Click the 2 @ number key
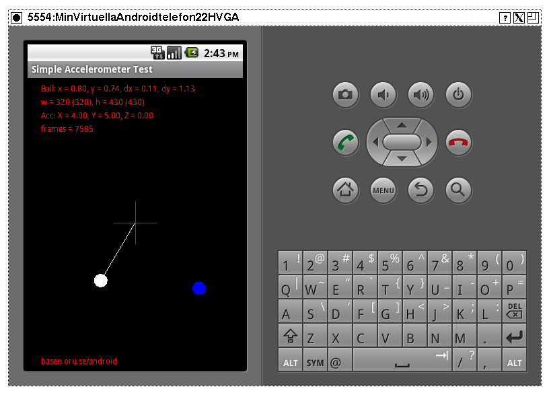 tap(315, 262)
